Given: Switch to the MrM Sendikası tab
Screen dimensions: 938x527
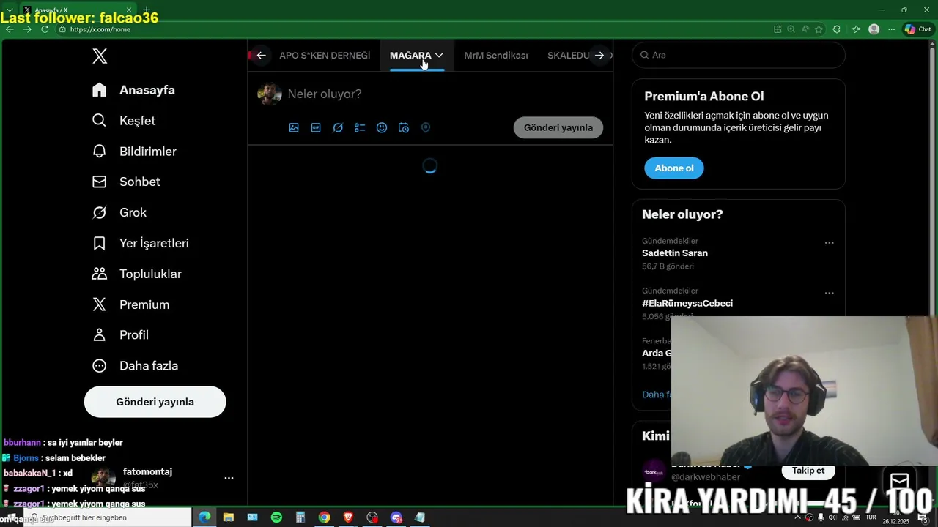Looking at the screenshot, I should (x=496, y=56).
